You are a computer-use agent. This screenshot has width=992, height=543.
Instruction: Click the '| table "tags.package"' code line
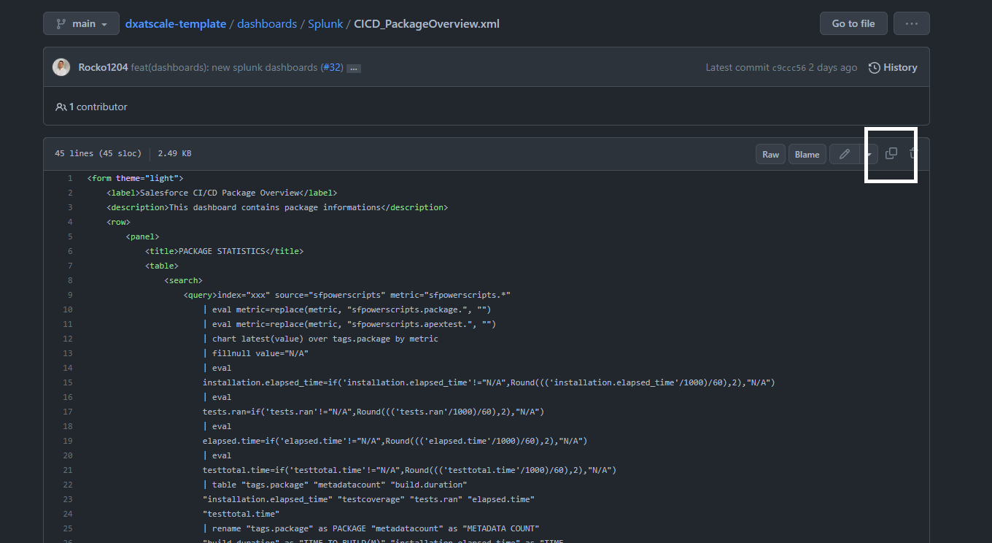[x=335, y=485]
